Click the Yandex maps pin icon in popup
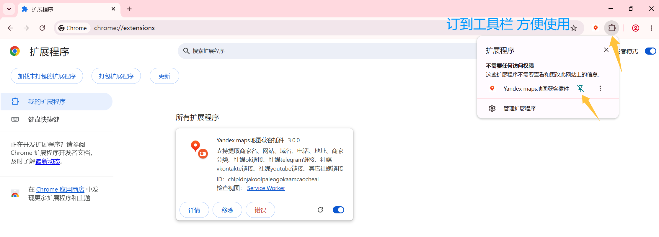This screenshot has width=659, height=237. [x=492, y=88]
